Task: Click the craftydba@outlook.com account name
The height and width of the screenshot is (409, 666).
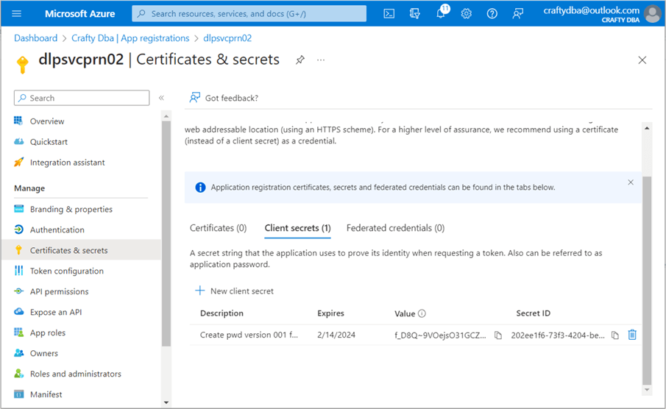Action: (591, 10)
